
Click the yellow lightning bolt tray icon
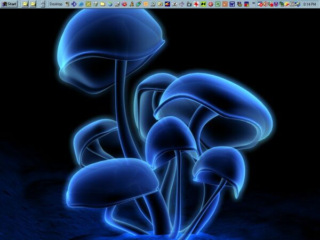pyautogui.click(x=287, y=4)
